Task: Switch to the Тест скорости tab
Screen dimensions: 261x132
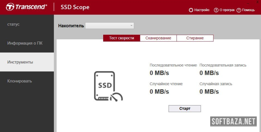Action: tap(122, 38)
